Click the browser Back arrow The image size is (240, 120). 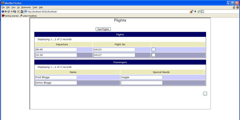click(2, 11)
